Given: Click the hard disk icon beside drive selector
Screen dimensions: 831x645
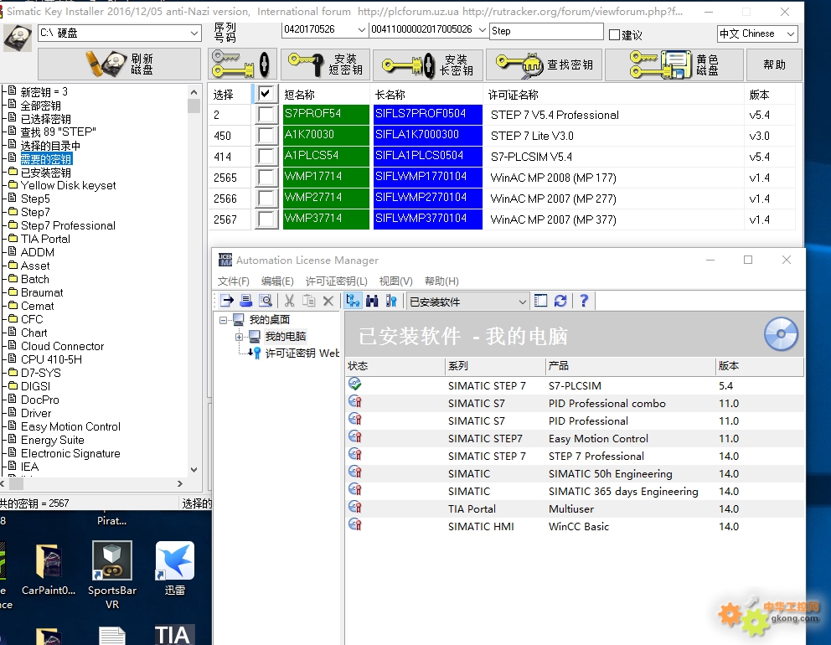Looking at the screenshot, I should (x=18, y=38).
